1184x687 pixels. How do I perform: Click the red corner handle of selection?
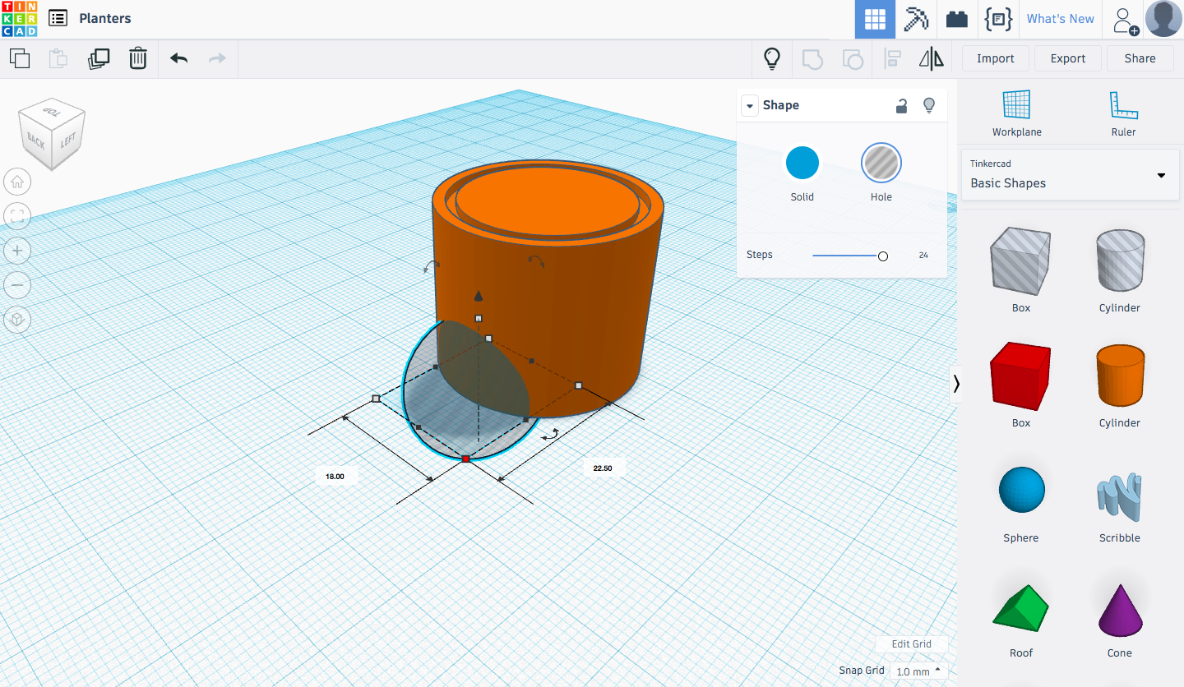[465, 459]
